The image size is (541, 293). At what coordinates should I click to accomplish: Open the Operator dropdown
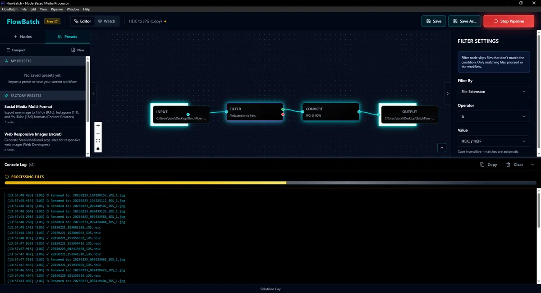(494, 116)
